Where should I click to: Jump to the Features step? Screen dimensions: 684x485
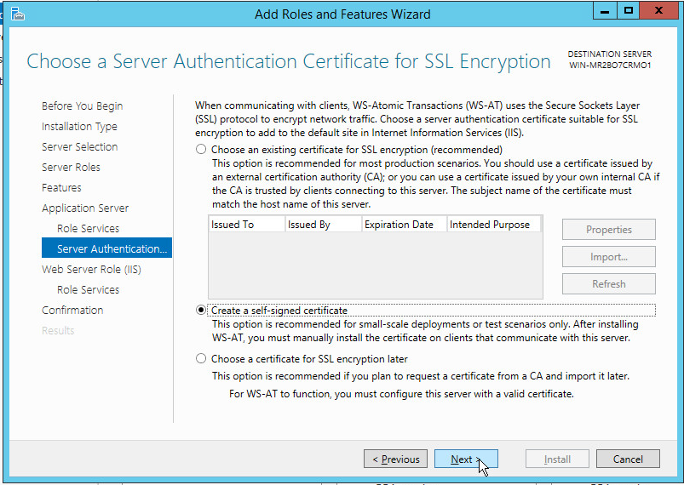click(x=61, y=188)
